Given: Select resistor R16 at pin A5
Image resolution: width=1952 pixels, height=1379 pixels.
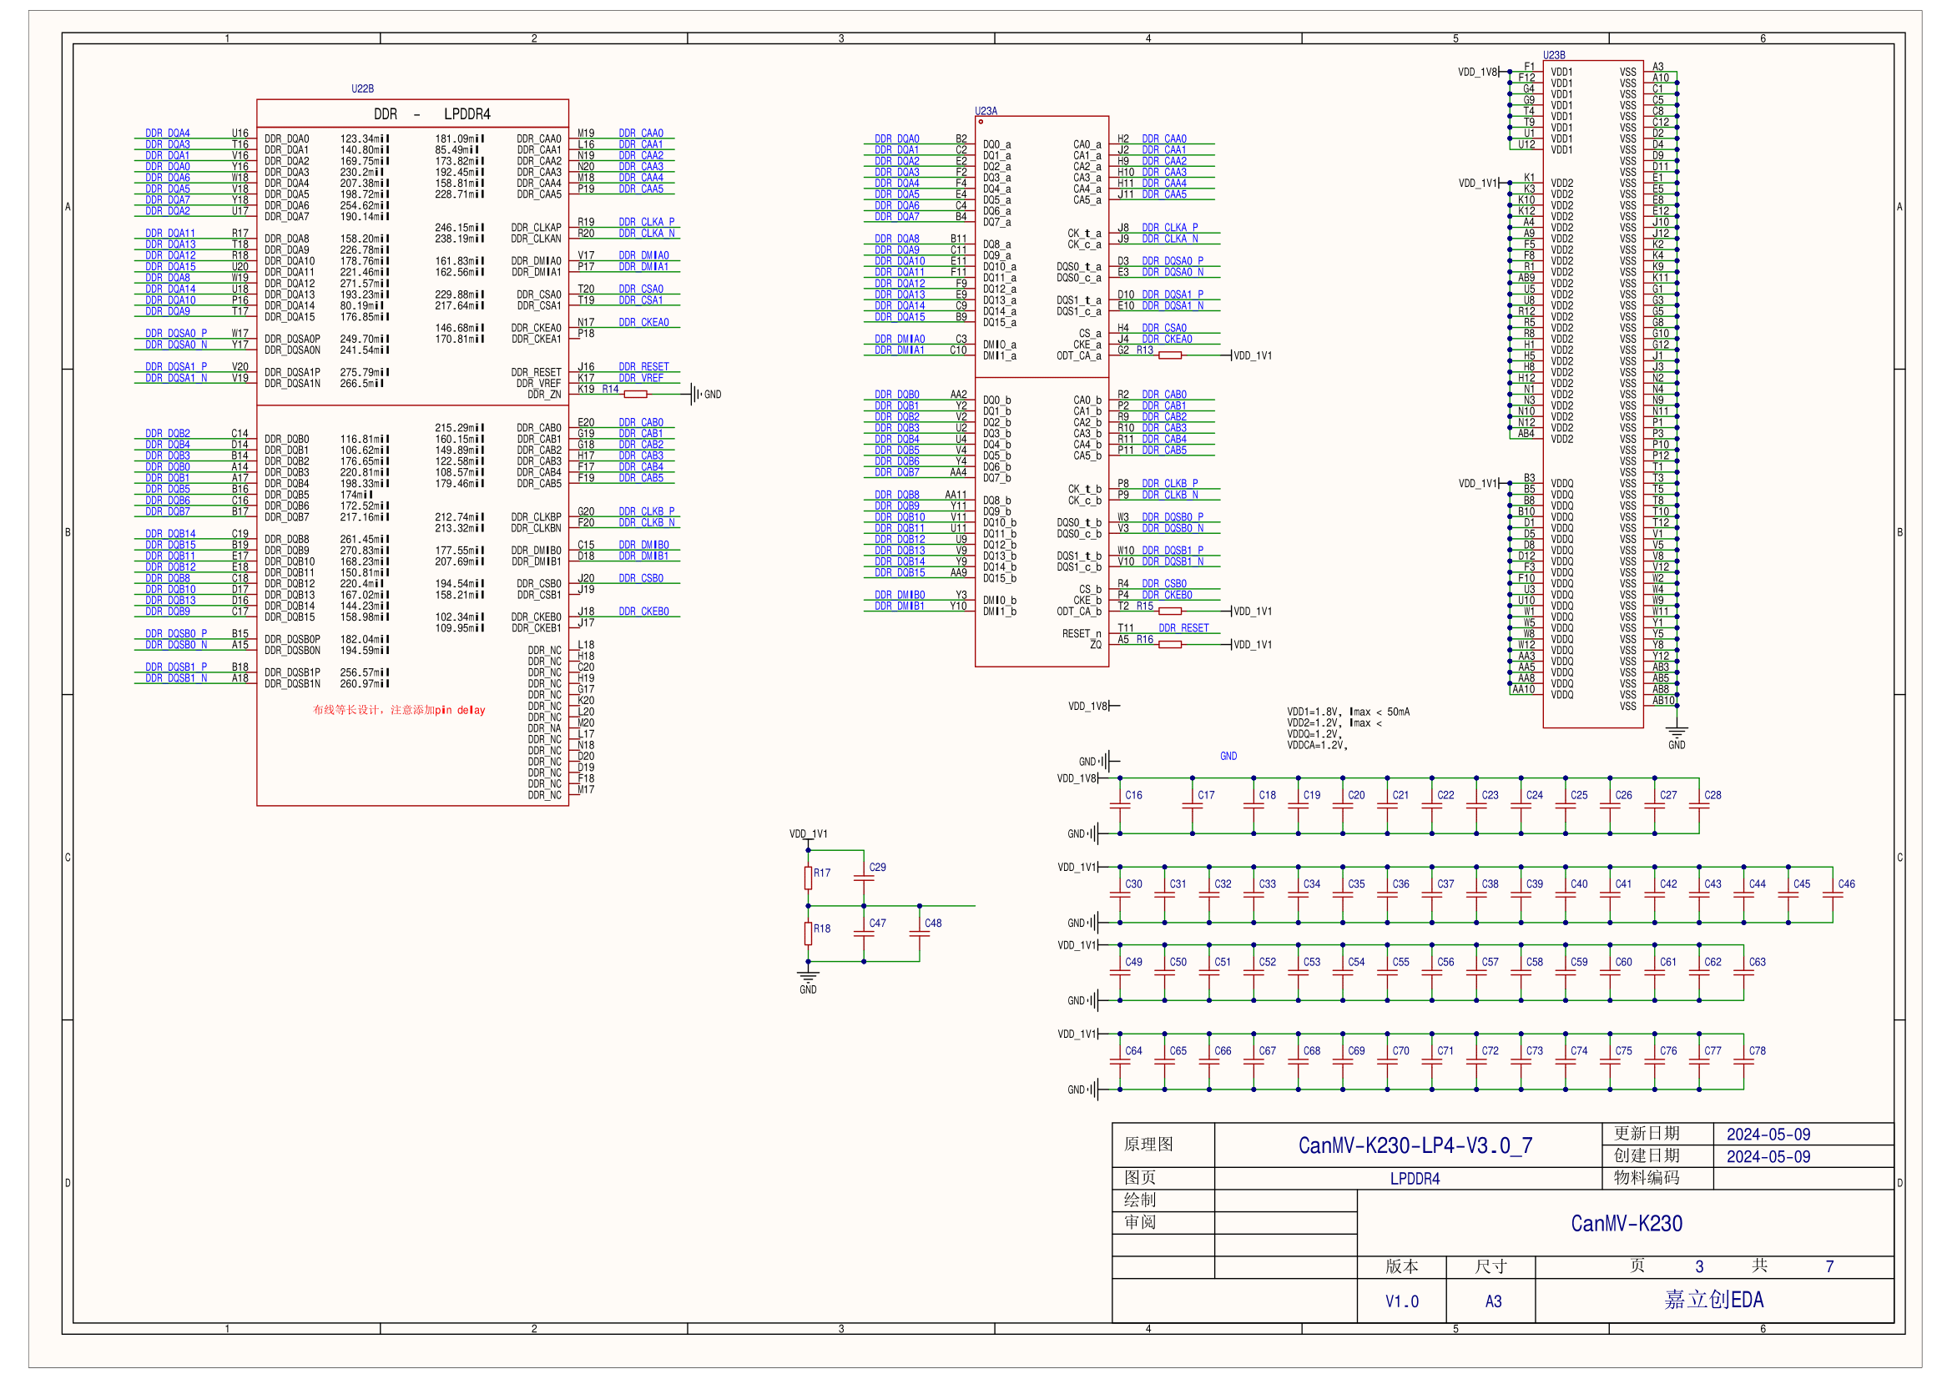Looking at the screenshot, I should (x=1170, y=644).
